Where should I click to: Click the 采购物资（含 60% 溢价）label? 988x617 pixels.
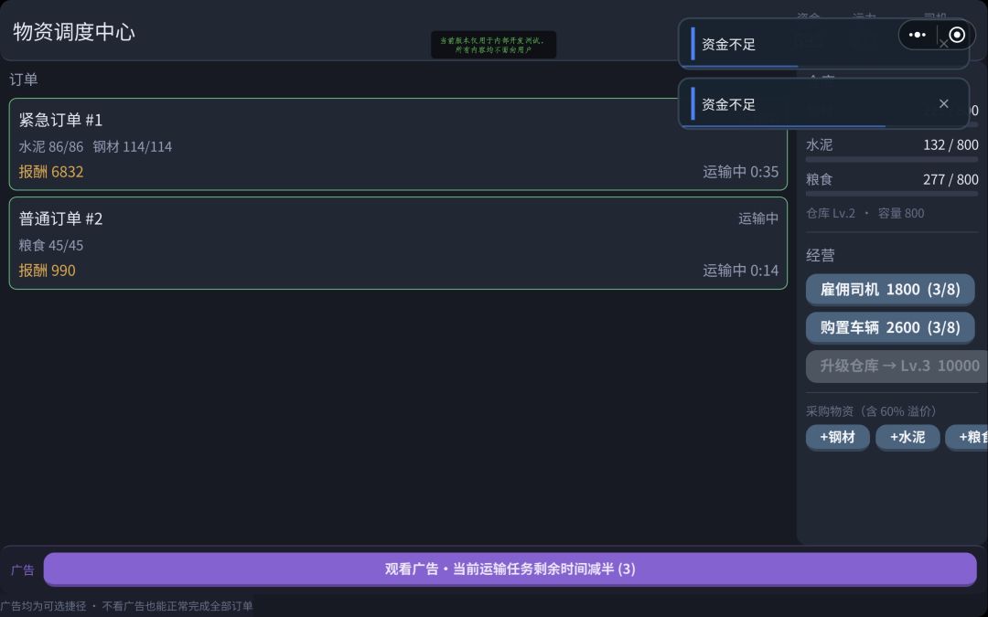[871, 411]
